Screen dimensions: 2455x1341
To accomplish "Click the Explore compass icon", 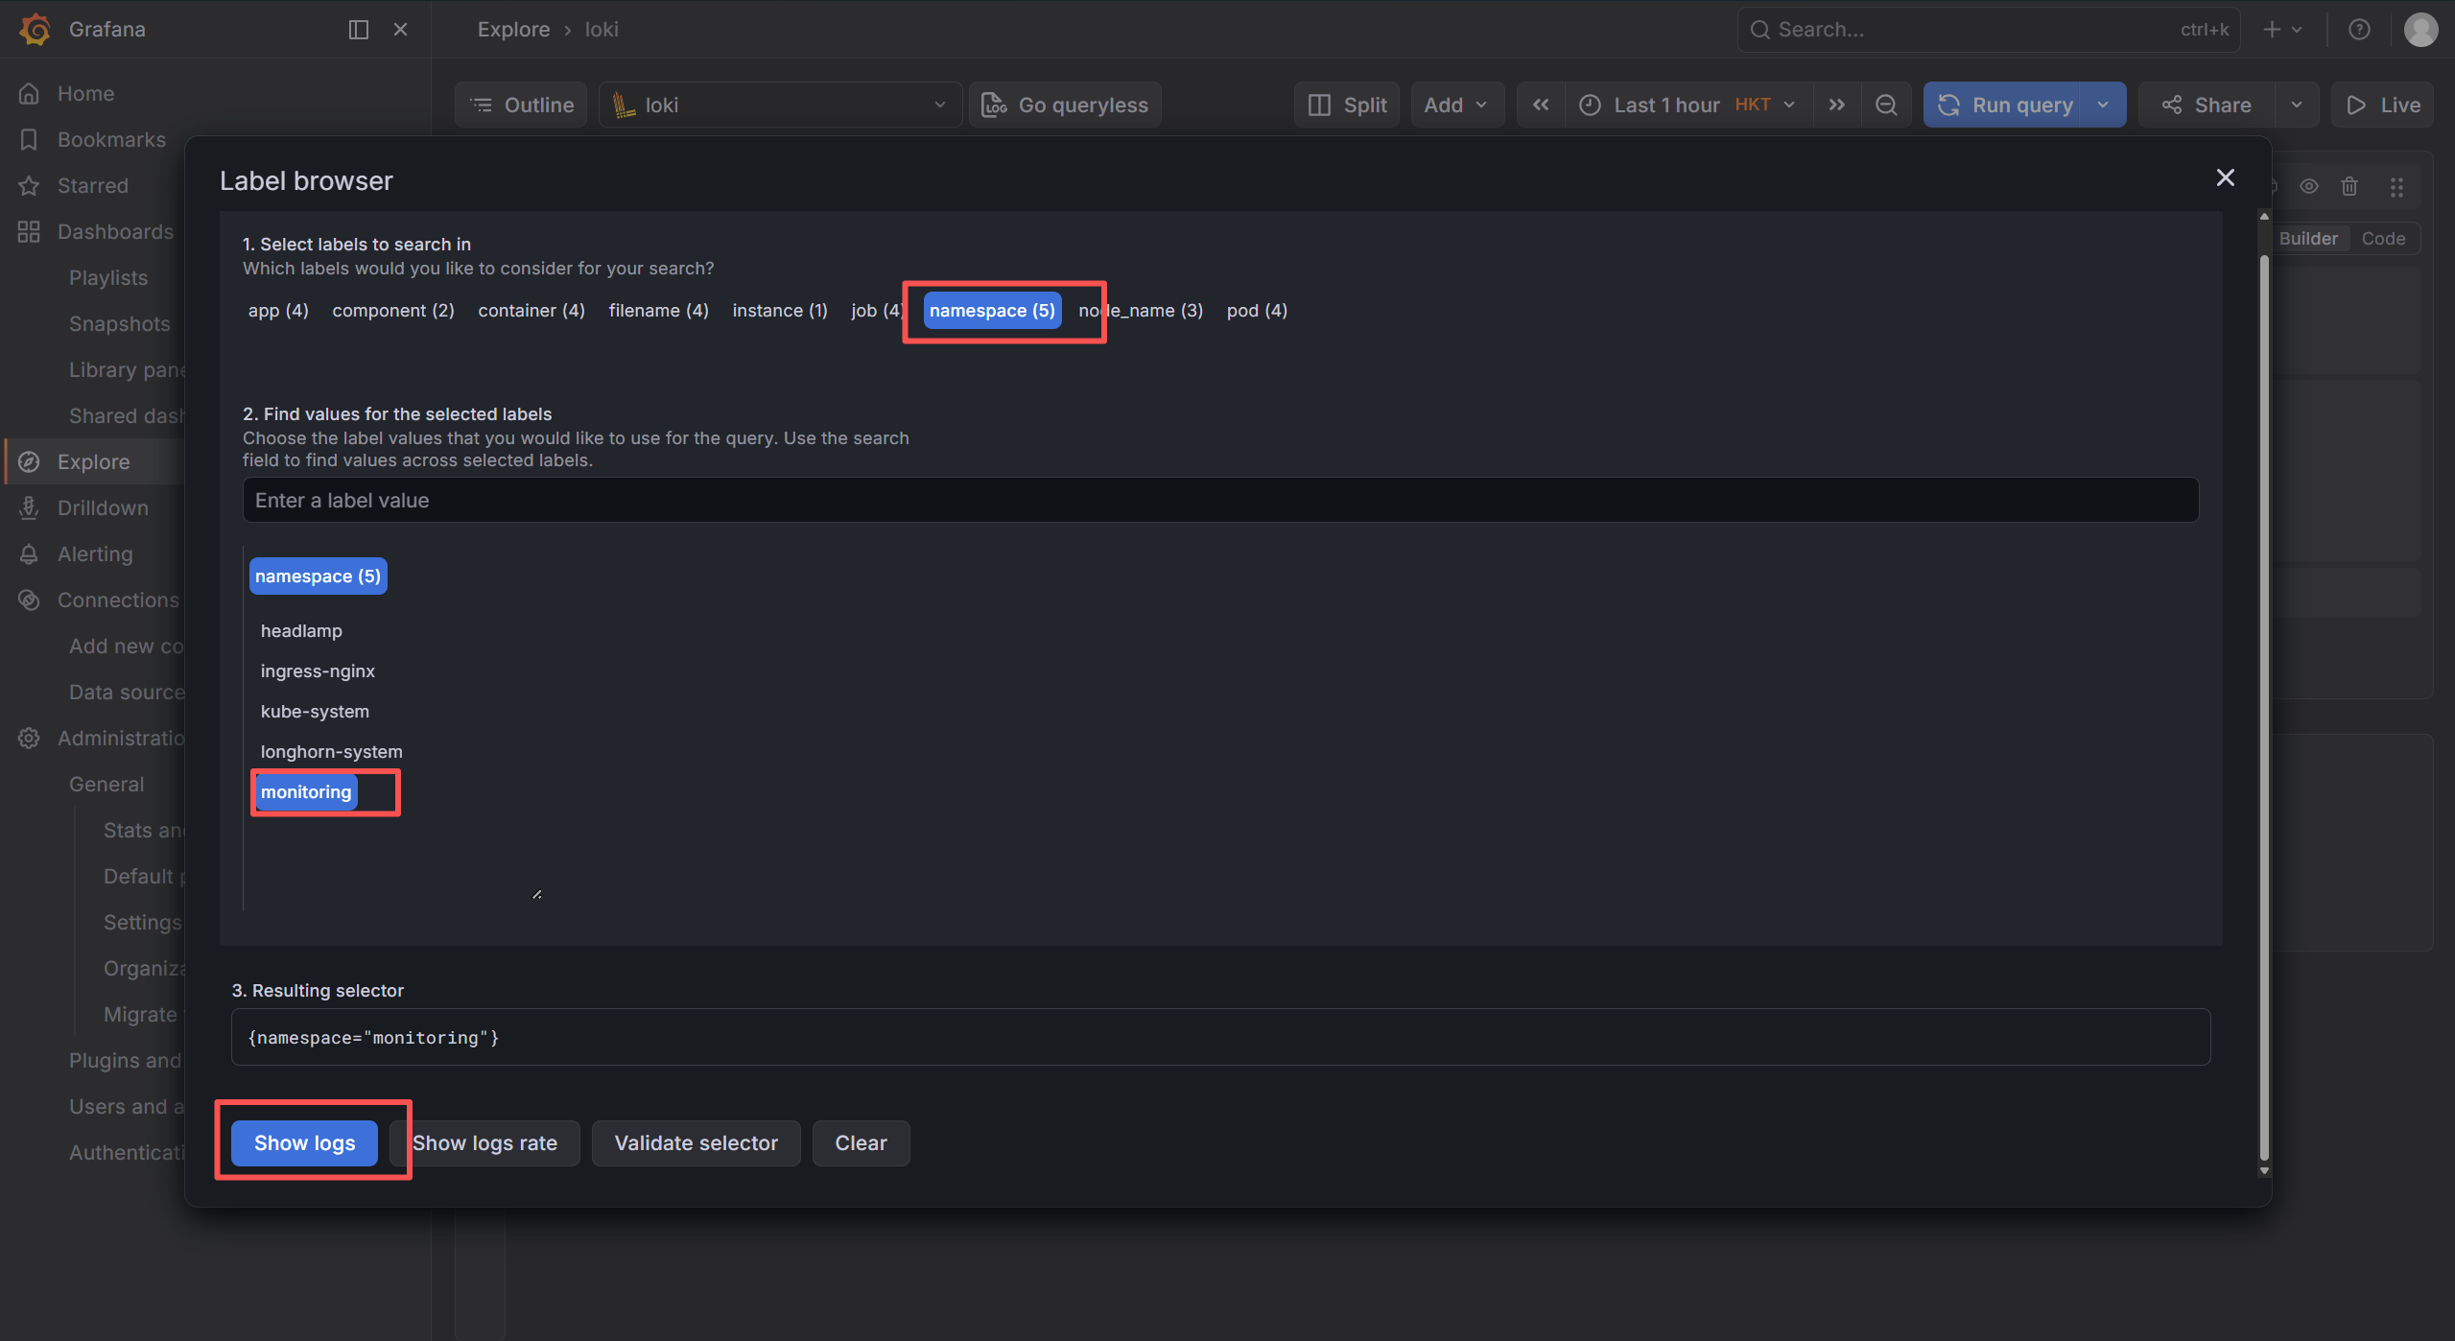I will coord(30,462).
